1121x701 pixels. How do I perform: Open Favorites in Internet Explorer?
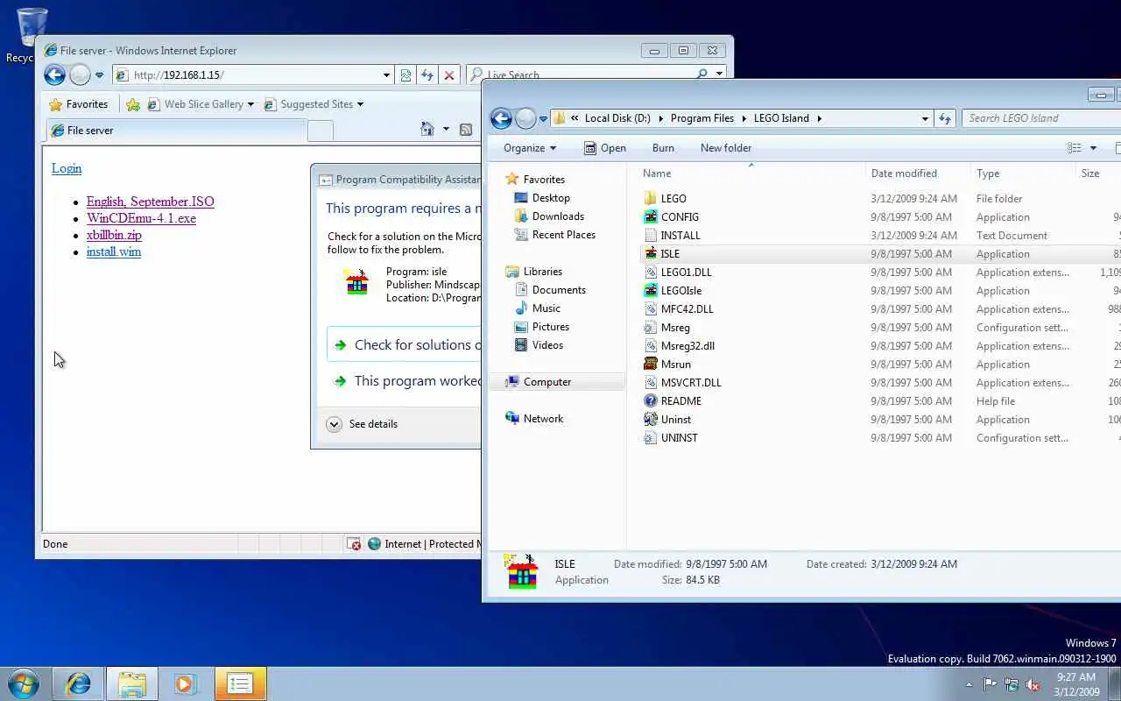pos(79,104)
